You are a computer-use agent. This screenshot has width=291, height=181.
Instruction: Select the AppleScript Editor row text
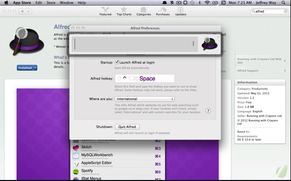pos(96,163)
